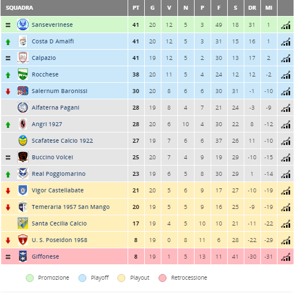The height and width of the screenshot is (298, 301).
Task: Click the Scafatese Calcio 1922 yellow crest
Action: tap(23, 140)
